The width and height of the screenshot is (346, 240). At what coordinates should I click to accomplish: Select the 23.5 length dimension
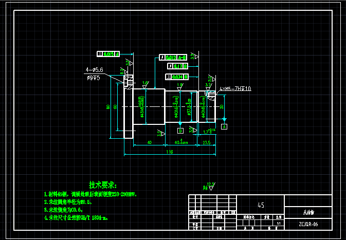pos(206,143)
